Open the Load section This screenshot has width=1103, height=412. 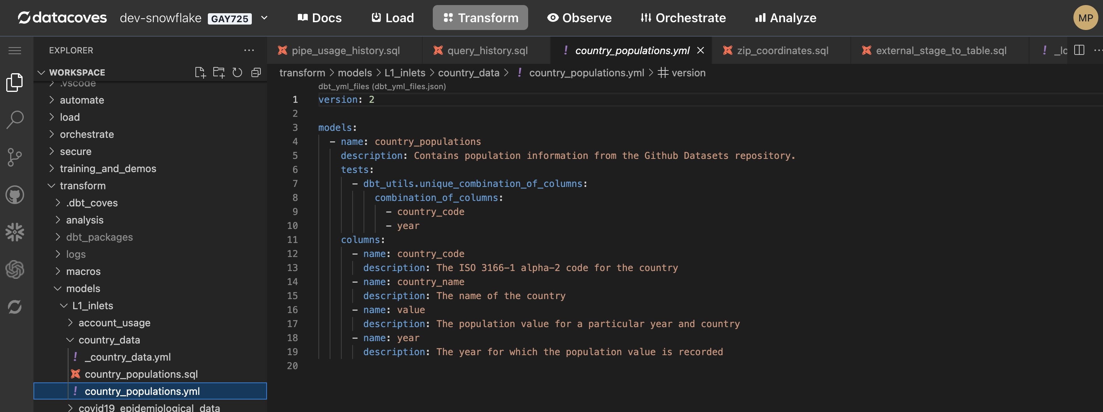click(x=392, y=18)
